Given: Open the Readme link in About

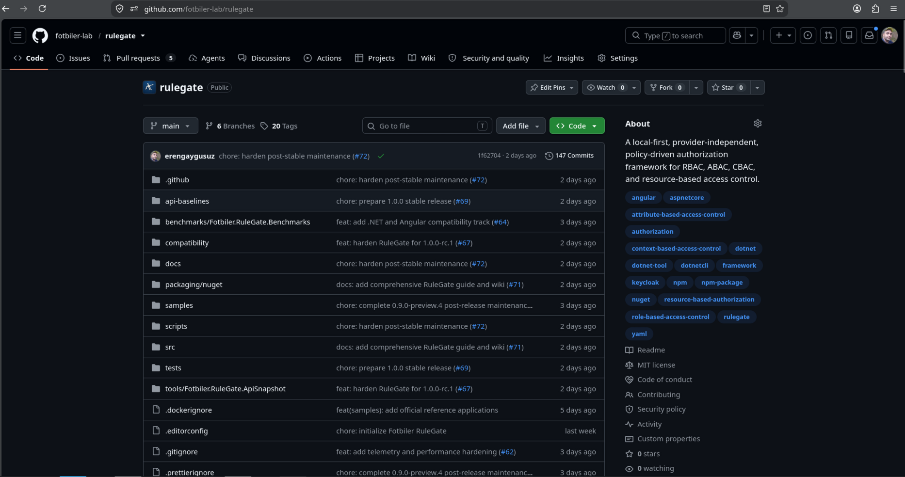Looking at the screenshot, I should [646, 350].
